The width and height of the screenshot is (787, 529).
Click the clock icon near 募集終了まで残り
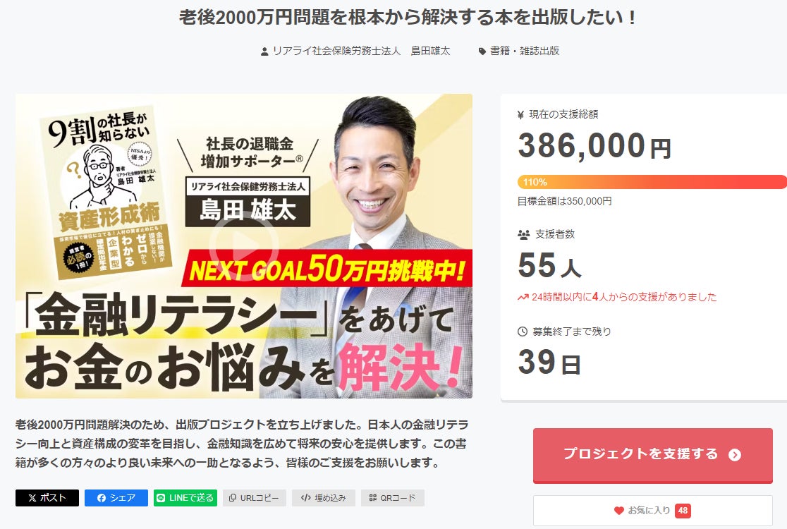pyautogui.click(x=523, y=332)
